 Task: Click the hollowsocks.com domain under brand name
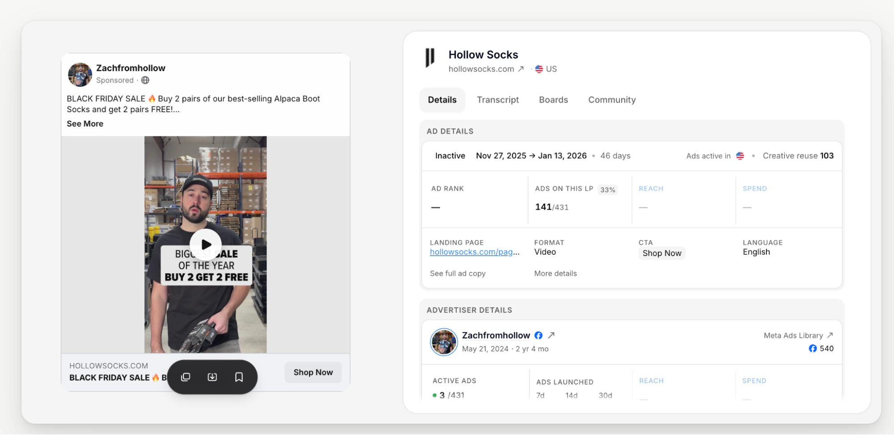coord(481,69)
